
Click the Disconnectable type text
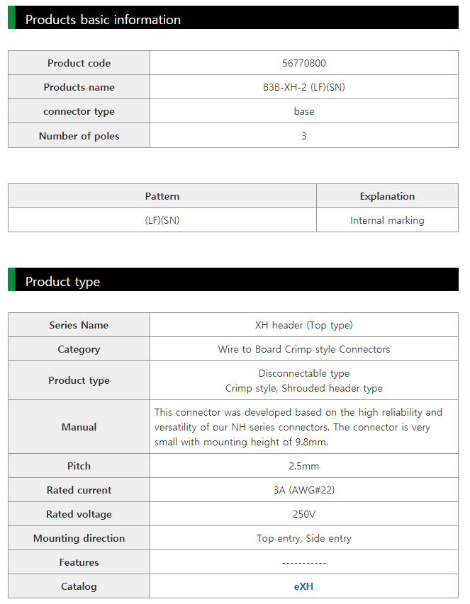click(x=303, y=373)
